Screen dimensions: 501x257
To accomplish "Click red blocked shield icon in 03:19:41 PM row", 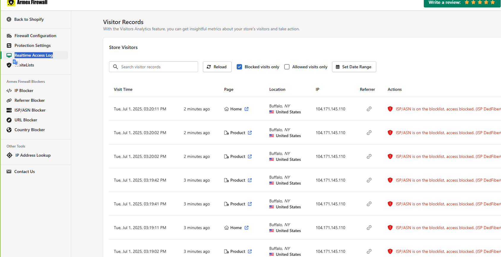I will [x=390, y=204].
